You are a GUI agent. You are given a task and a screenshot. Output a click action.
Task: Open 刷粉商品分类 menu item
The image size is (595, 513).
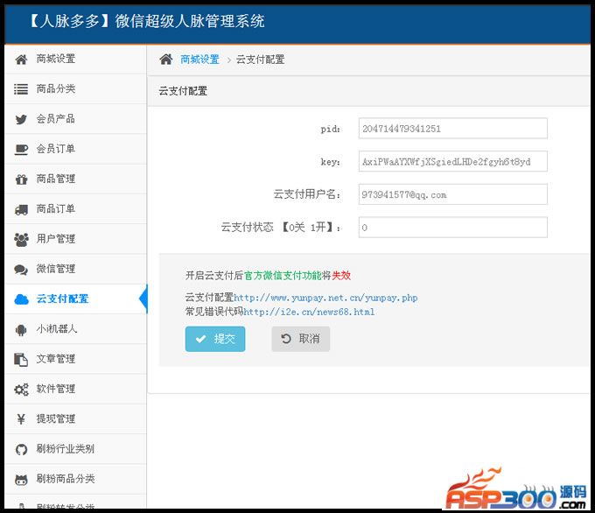coord(76,479)
